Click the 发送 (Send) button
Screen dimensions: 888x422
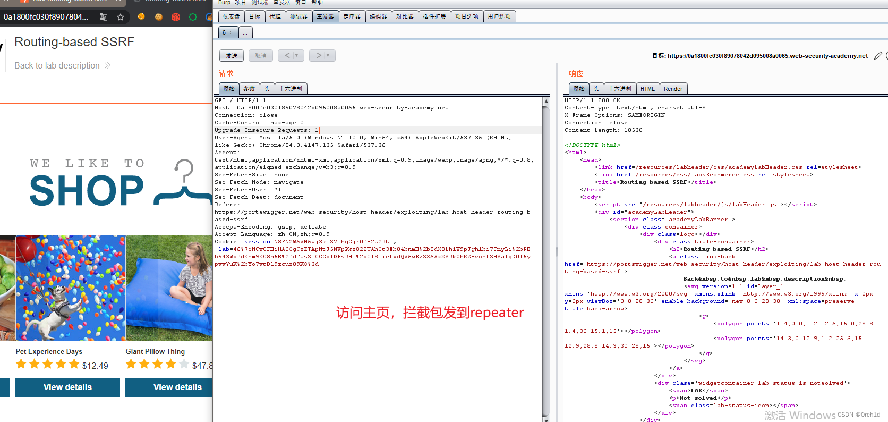[x=232, y=55]
